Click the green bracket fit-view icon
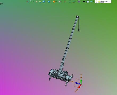 point(70,2)
